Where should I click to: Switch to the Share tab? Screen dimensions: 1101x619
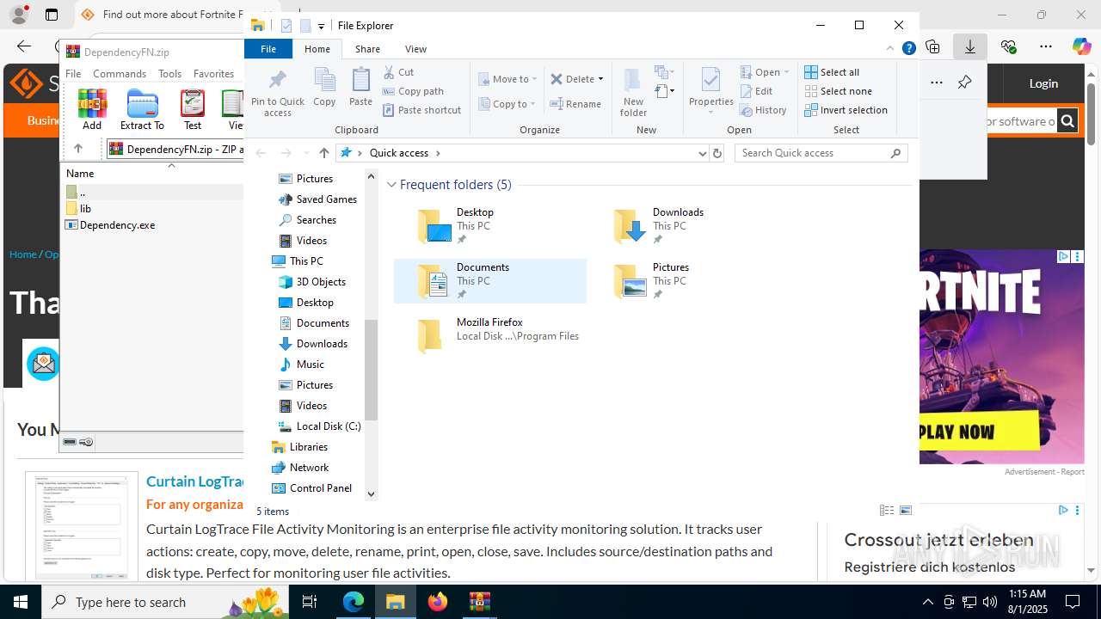tap(367, 49)
